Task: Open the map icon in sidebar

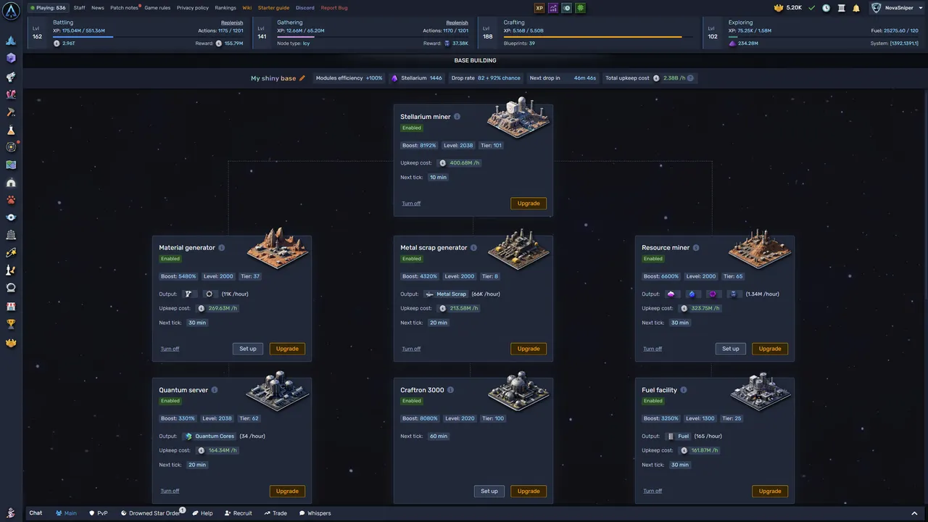Action: point(11,165)
